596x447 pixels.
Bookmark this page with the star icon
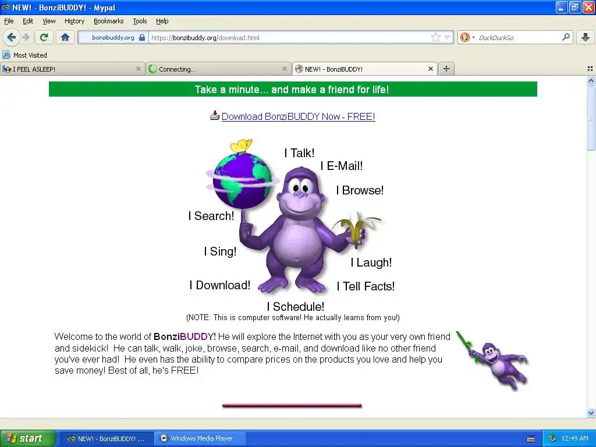(x=435, y=37)
